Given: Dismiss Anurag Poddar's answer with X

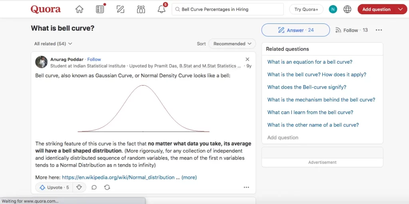Looking at the screenshot, I should tap(248, 59).
